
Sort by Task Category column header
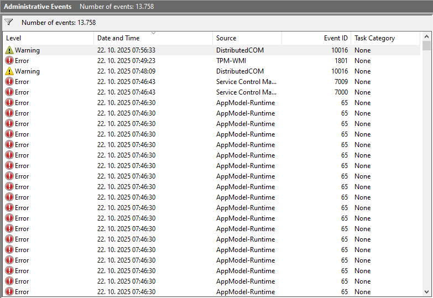click(x=385, y=38)
